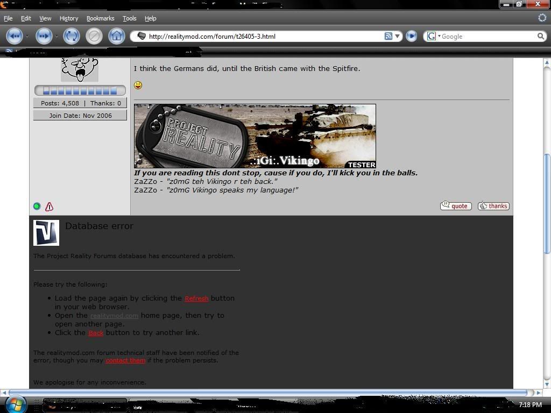Click the RSS feed icon in address bar

pos(388,36)
